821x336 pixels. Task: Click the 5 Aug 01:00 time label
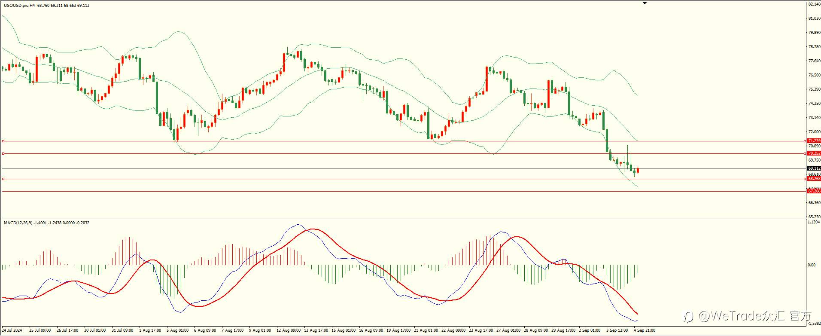coord(178,330)
